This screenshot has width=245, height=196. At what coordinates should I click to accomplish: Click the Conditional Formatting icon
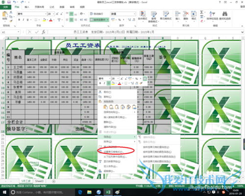[143, 14]
